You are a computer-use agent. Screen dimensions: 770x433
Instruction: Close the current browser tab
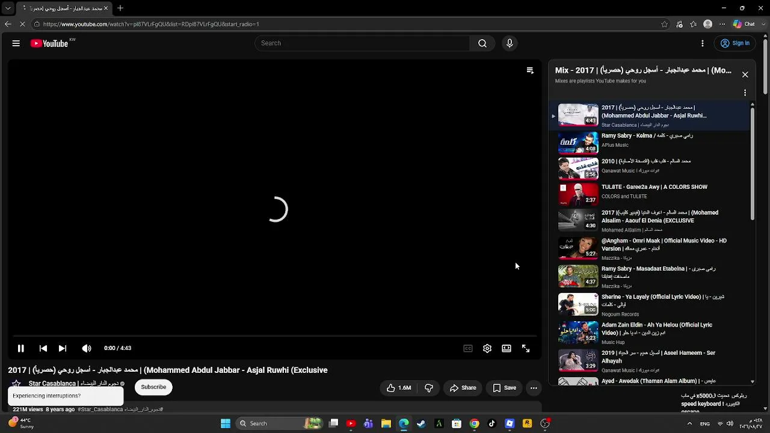[105, 8]
